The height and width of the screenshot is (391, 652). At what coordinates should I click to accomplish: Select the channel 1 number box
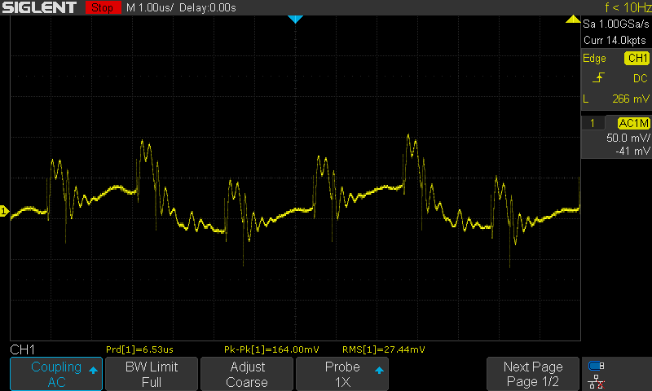(593, 123)
